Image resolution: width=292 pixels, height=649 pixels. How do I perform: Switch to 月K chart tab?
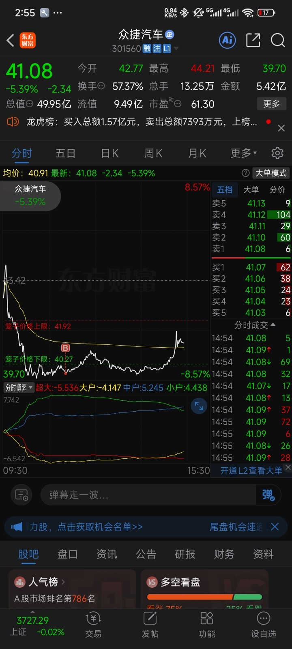(x=197, y=153)
